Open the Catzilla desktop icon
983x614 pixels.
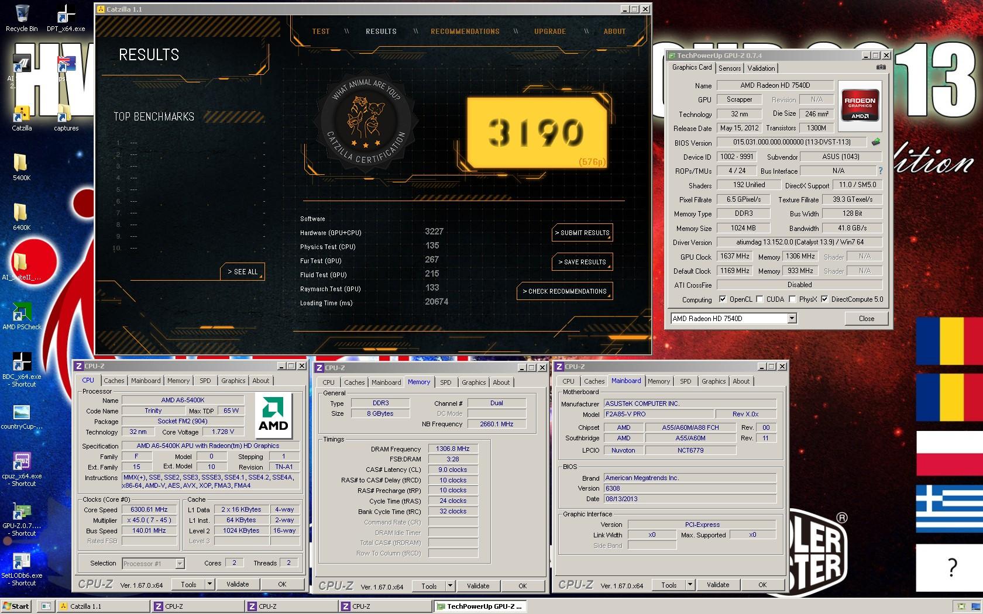(22, 118)
